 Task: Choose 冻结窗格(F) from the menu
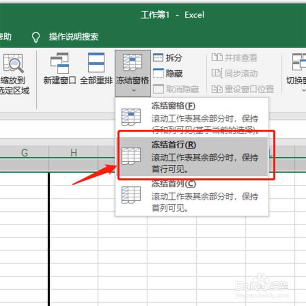(x=192, y=117)
